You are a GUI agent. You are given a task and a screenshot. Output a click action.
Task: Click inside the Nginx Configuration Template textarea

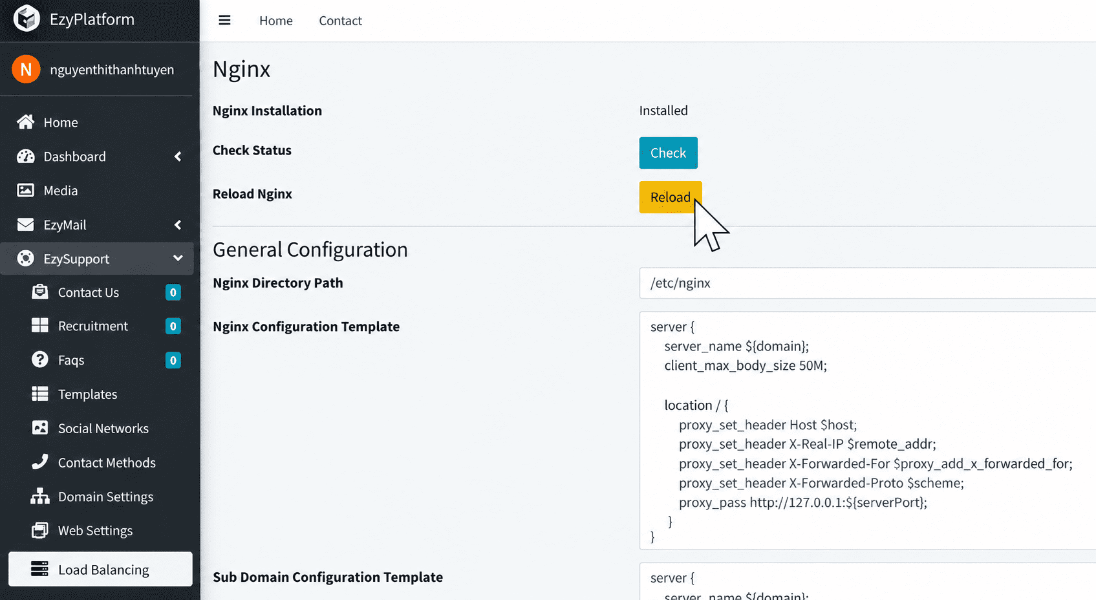[x=867, y=431]
